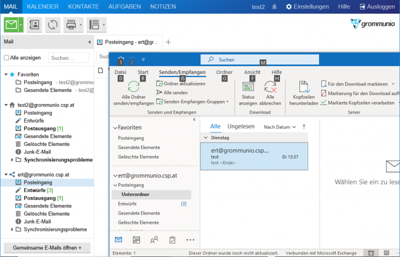
Task: Click Alle Ordner senden/empfangen icon
Action: (133, 87)
